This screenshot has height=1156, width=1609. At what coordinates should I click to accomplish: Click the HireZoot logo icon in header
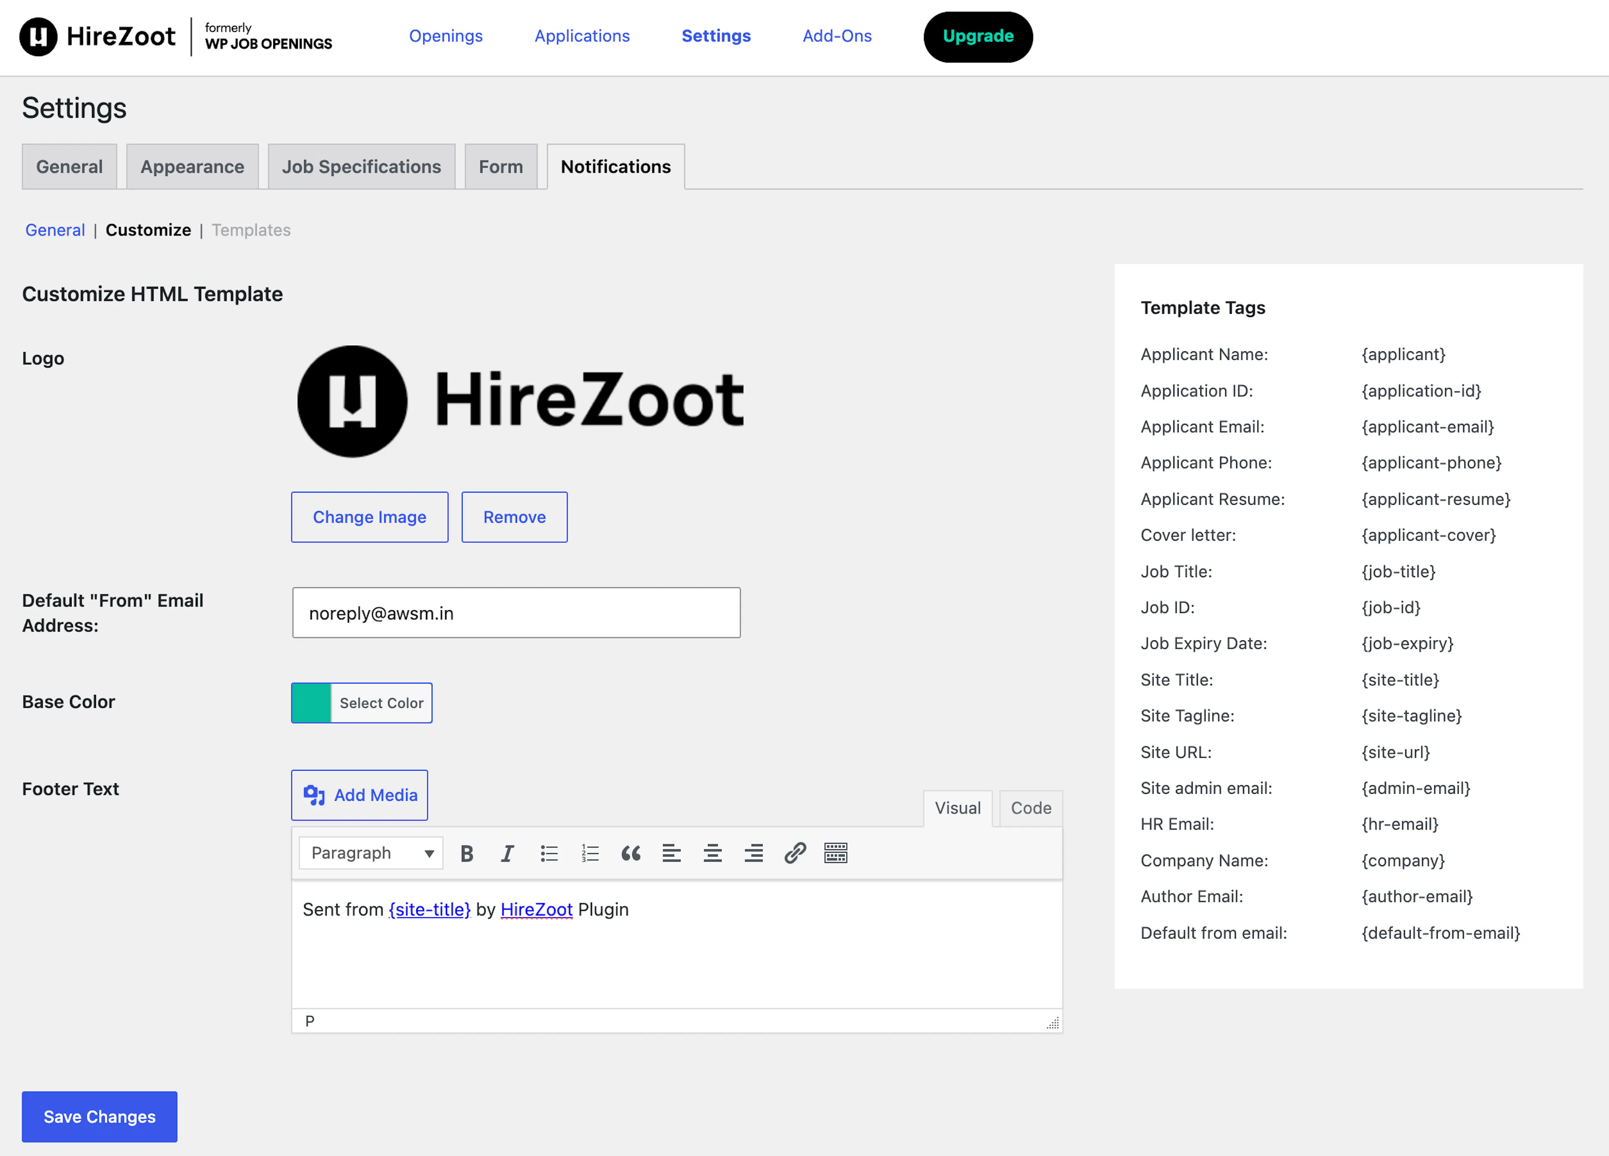(38, 37)
